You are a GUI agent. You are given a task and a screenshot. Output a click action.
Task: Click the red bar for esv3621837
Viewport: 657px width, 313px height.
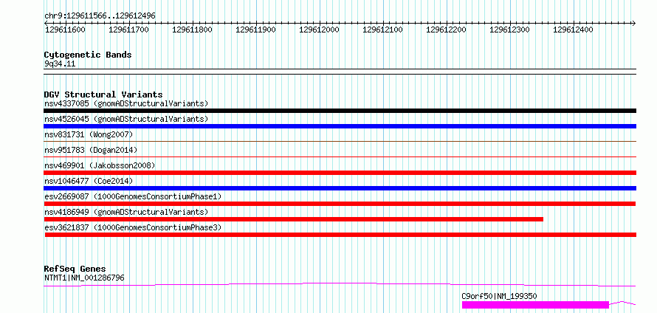[340, 235]
